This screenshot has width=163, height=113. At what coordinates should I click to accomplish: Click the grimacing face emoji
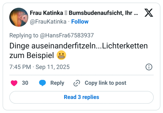tap(61, 55)
